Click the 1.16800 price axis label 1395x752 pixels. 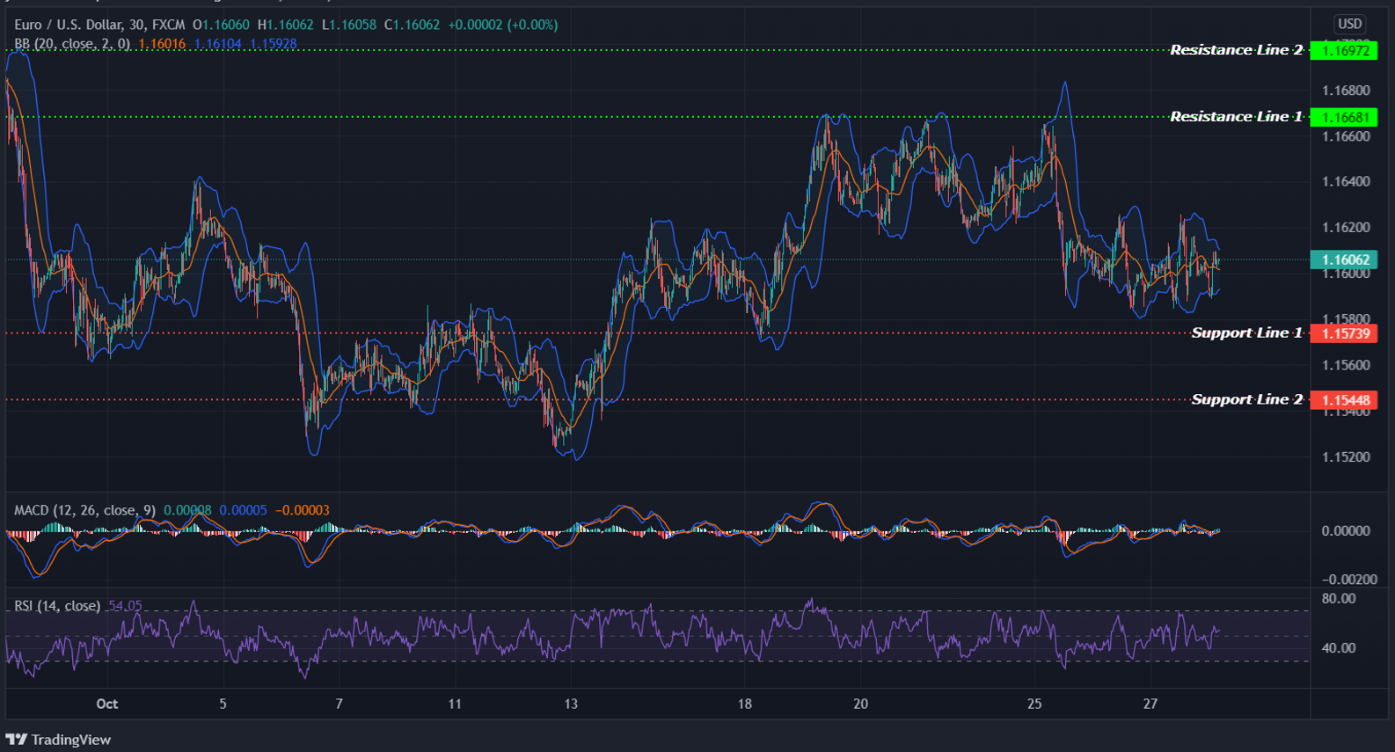point(1346,91)
